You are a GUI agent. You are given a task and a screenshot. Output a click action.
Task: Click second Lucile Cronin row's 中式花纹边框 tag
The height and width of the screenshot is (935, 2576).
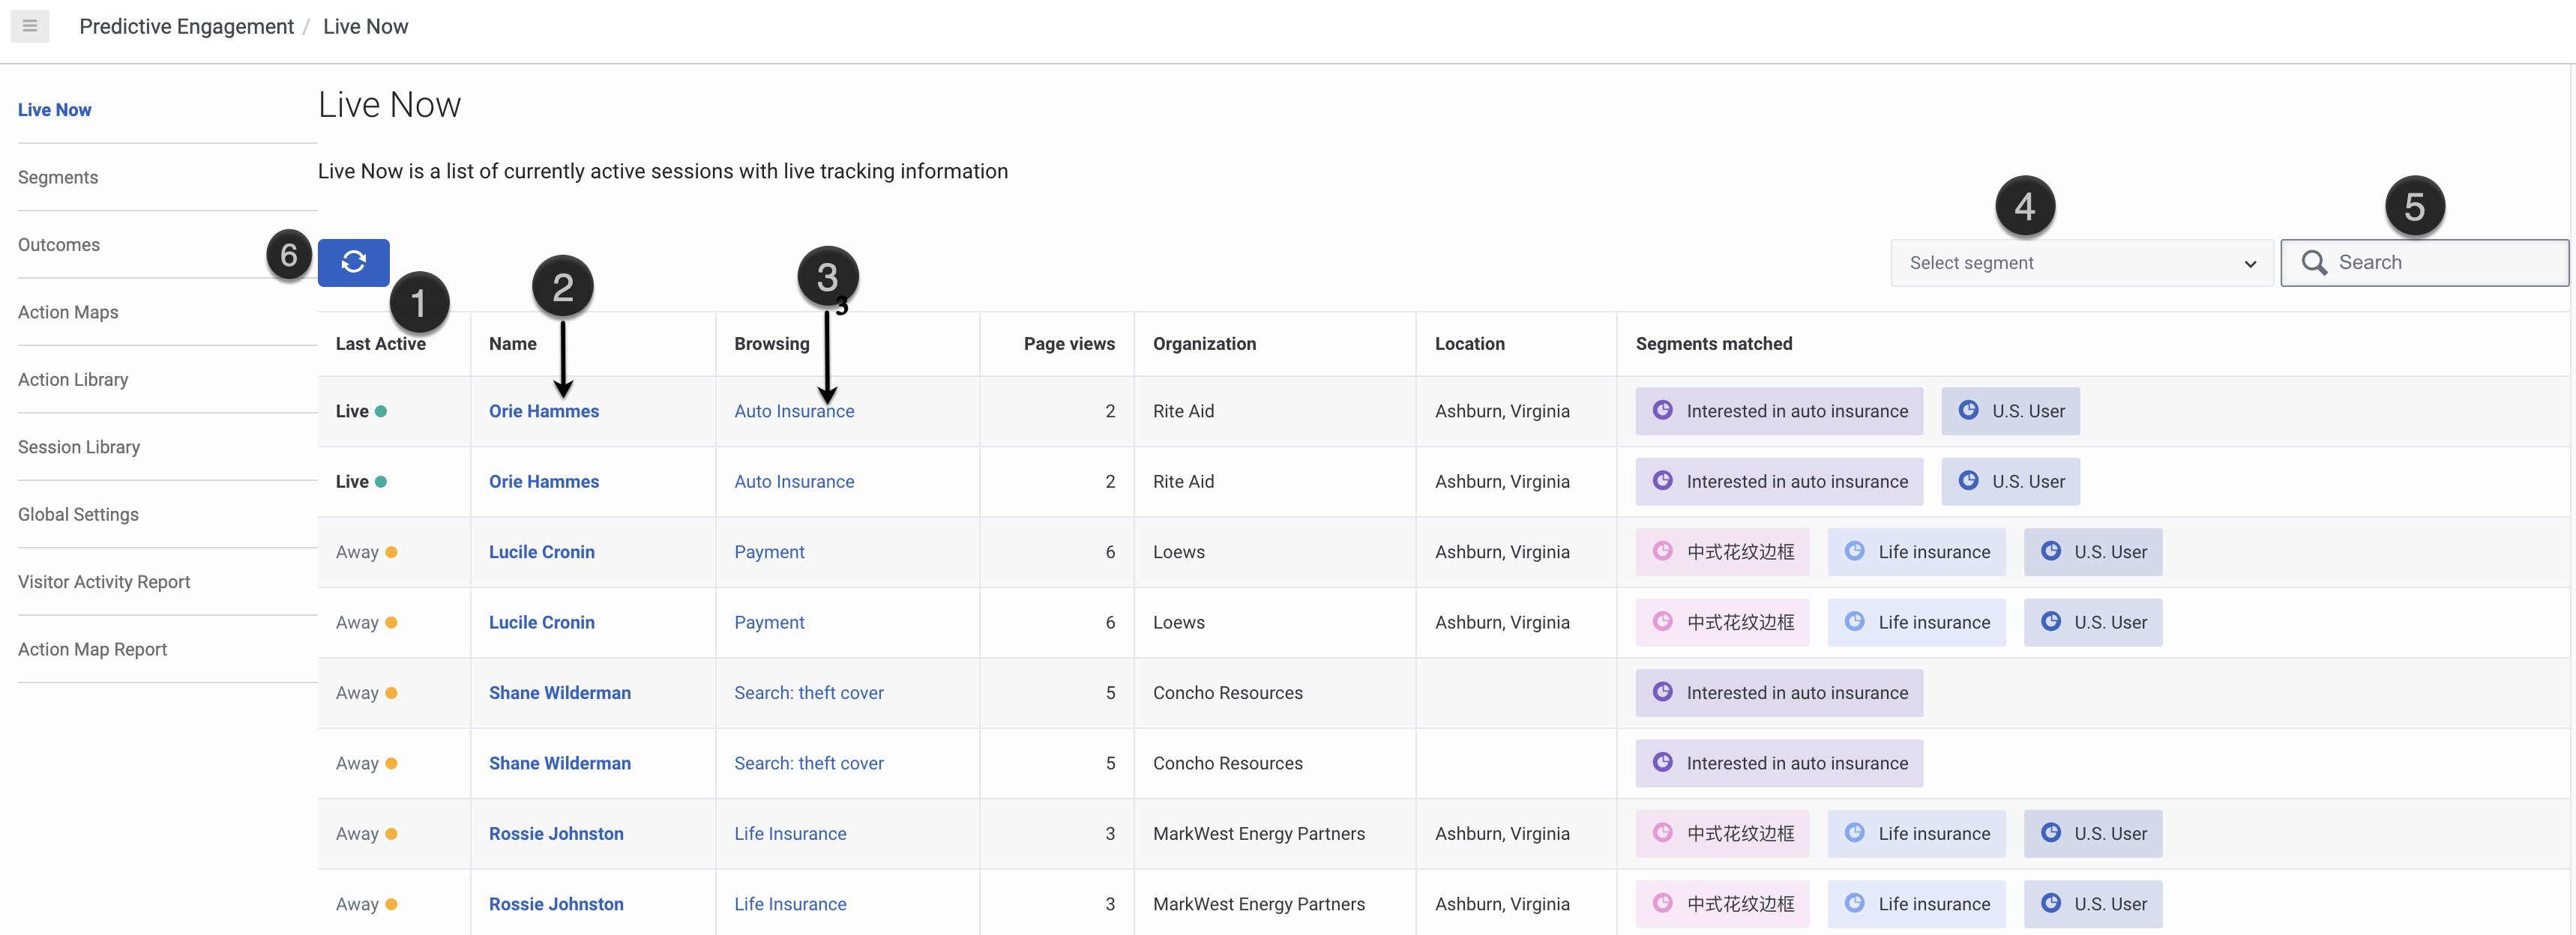[1722, 623]
